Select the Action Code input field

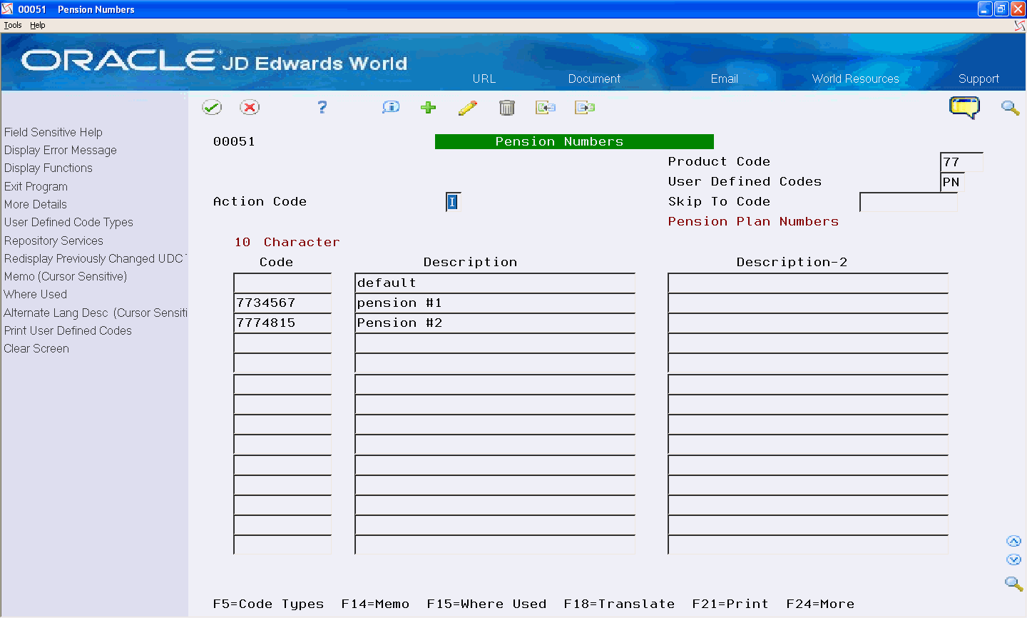[452, 202]
